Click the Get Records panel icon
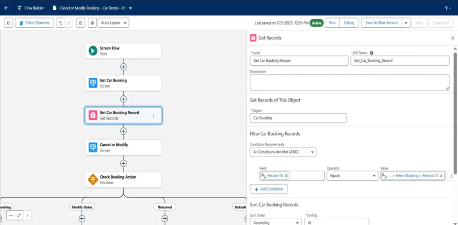 253,38
